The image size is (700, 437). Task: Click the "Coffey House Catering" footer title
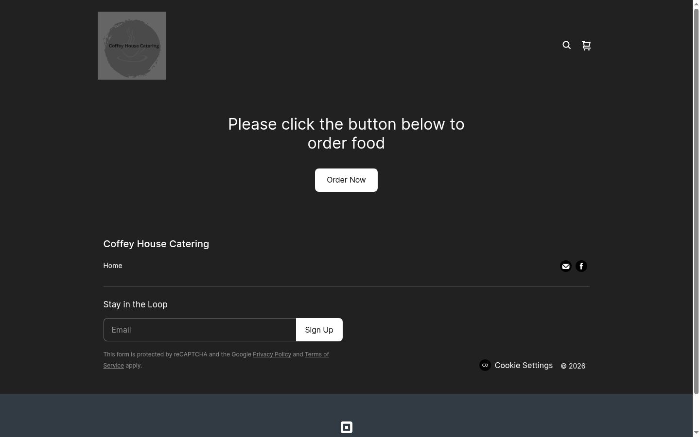[x=156, y=244]
